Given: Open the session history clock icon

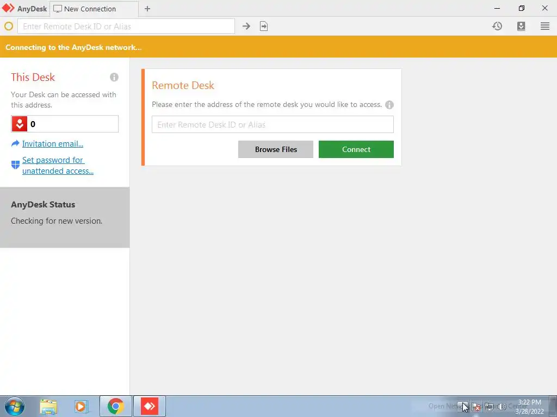Looking at the screenshot, I should click(497, 26).
